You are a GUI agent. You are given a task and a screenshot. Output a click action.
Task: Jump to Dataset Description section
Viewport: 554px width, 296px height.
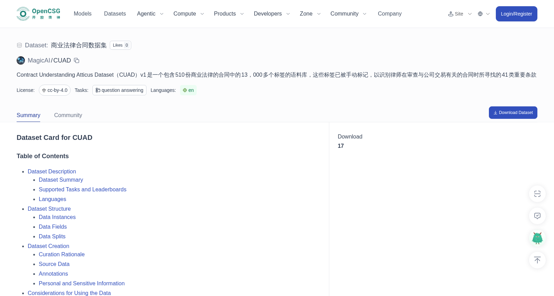point(52,171)
